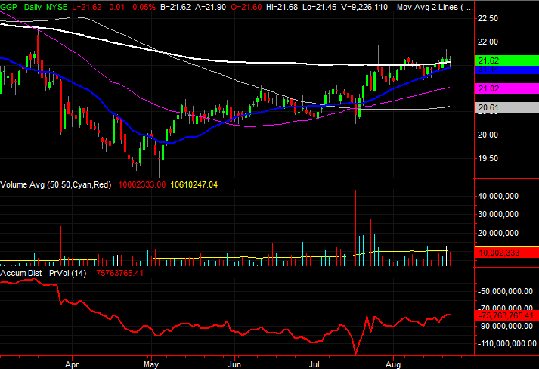Click the -110,000,000.00 axis label
The image size is (539, 369).
[x=506, y=343]
